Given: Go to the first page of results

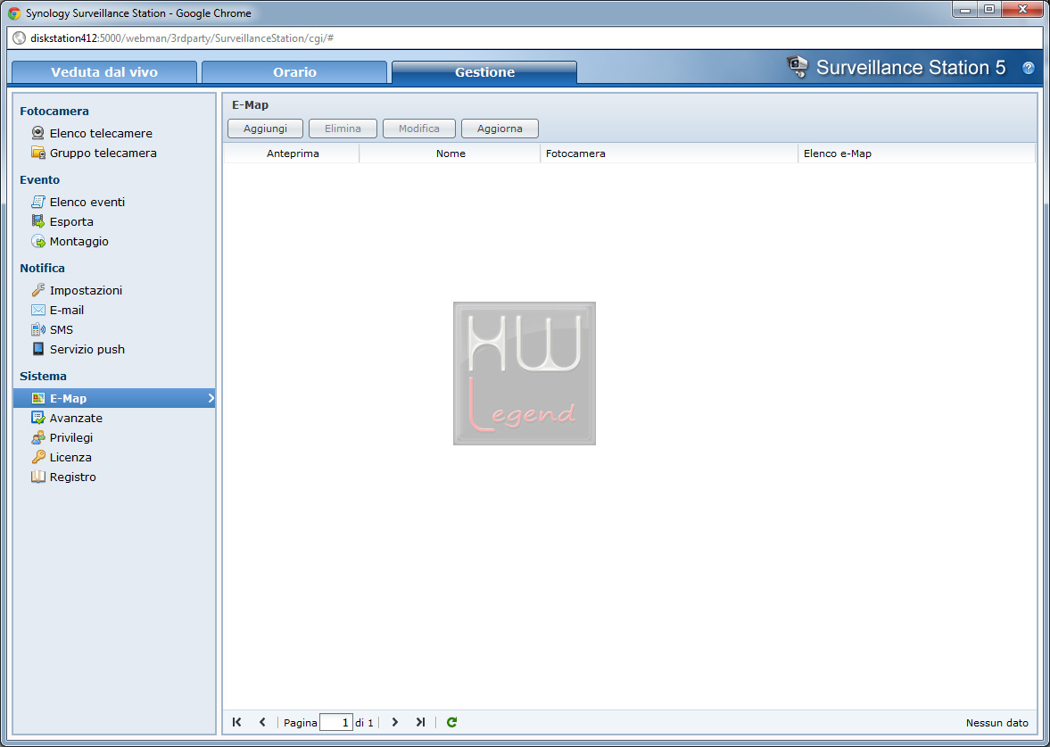Looking at the screenshot, I should pos(237,722).
